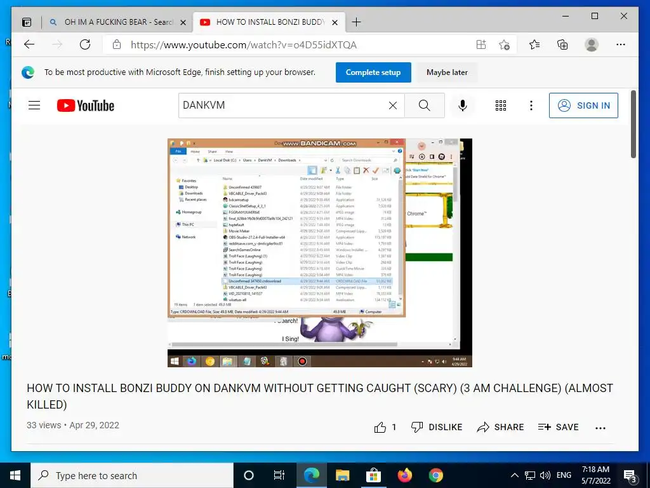The height and width of the screenshot is (488, 650).
Task: Share the video
Action: [x=500, y=427]
